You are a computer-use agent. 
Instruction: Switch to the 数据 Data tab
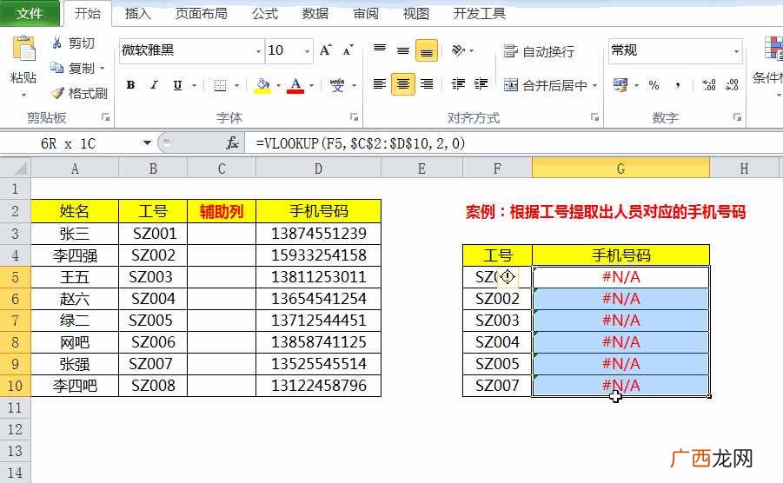point(315,14)
